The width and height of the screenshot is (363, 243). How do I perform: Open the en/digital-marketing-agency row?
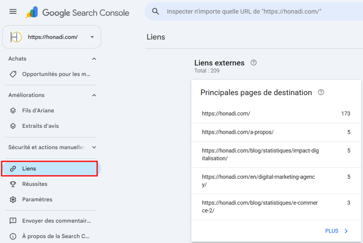tap(276, 181)
